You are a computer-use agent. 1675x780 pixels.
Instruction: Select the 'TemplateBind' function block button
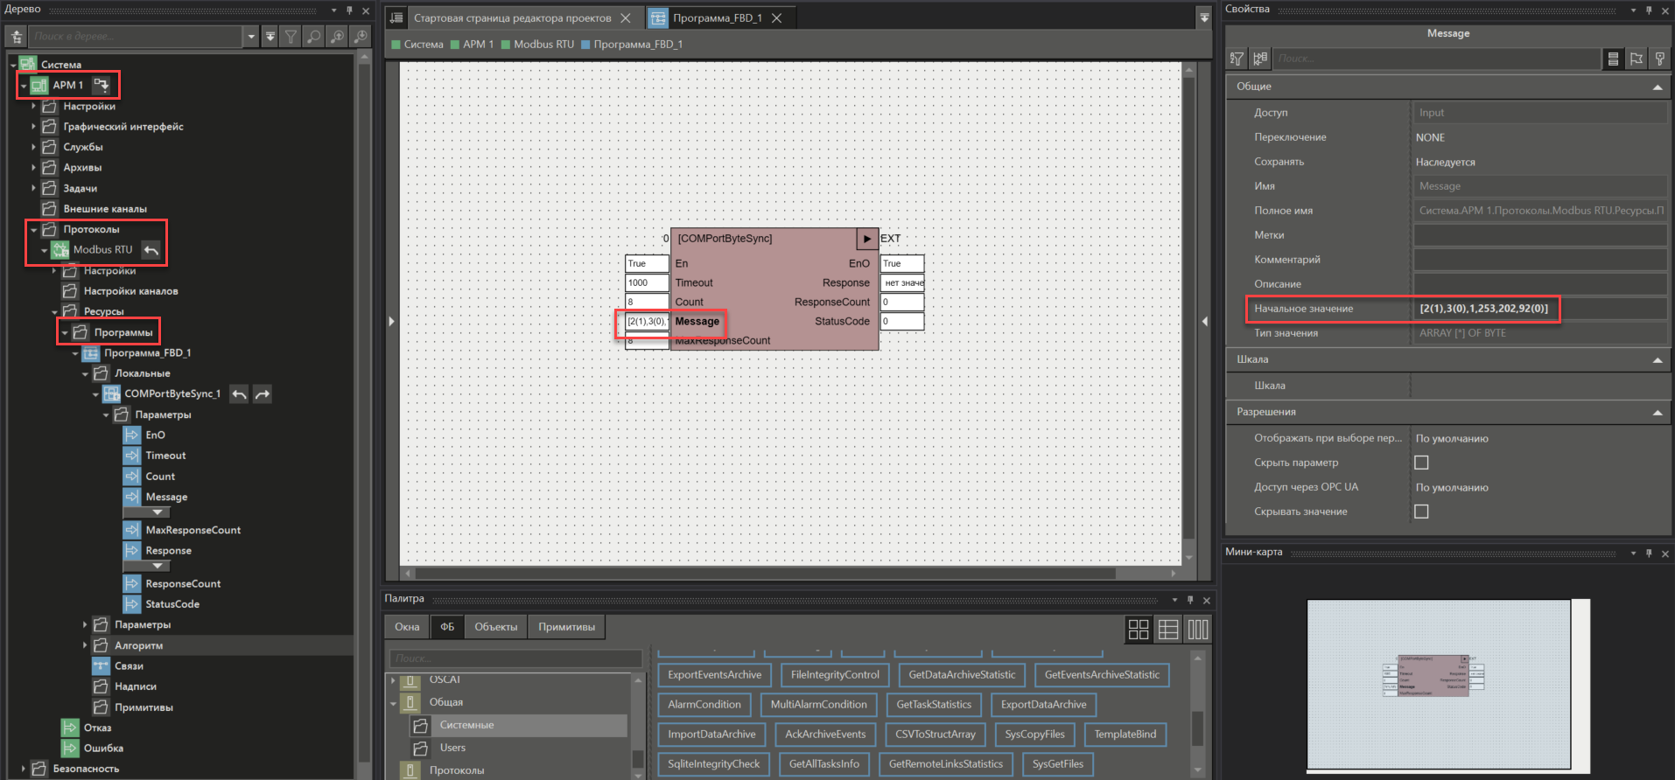coord(1125,735)
